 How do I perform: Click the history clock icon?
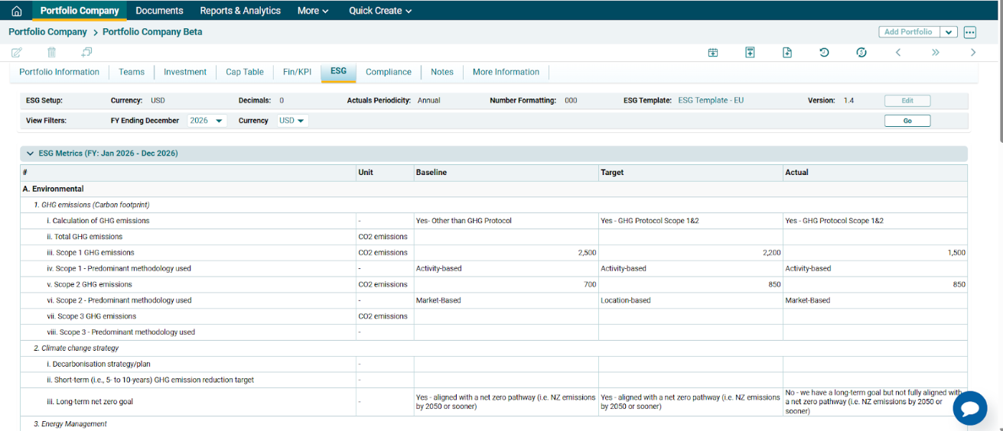824,53
